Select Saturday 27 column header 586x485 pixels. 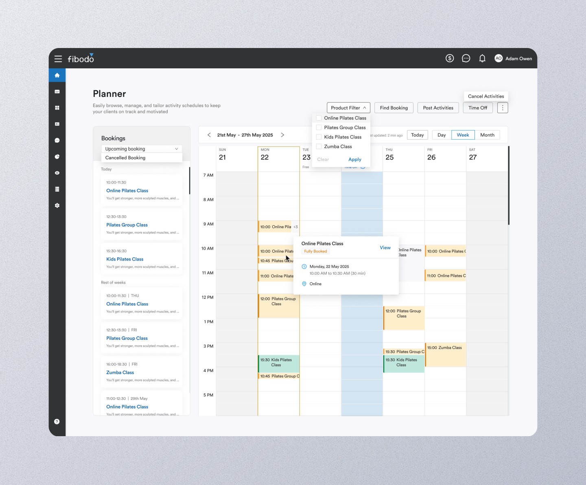click(x=487, y=159)
